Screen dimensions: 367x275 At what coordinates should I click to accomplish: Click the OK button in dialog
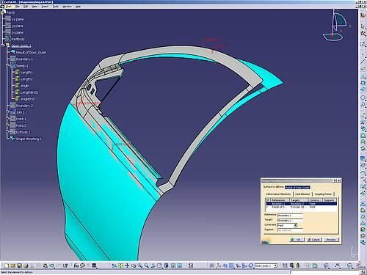297,239
